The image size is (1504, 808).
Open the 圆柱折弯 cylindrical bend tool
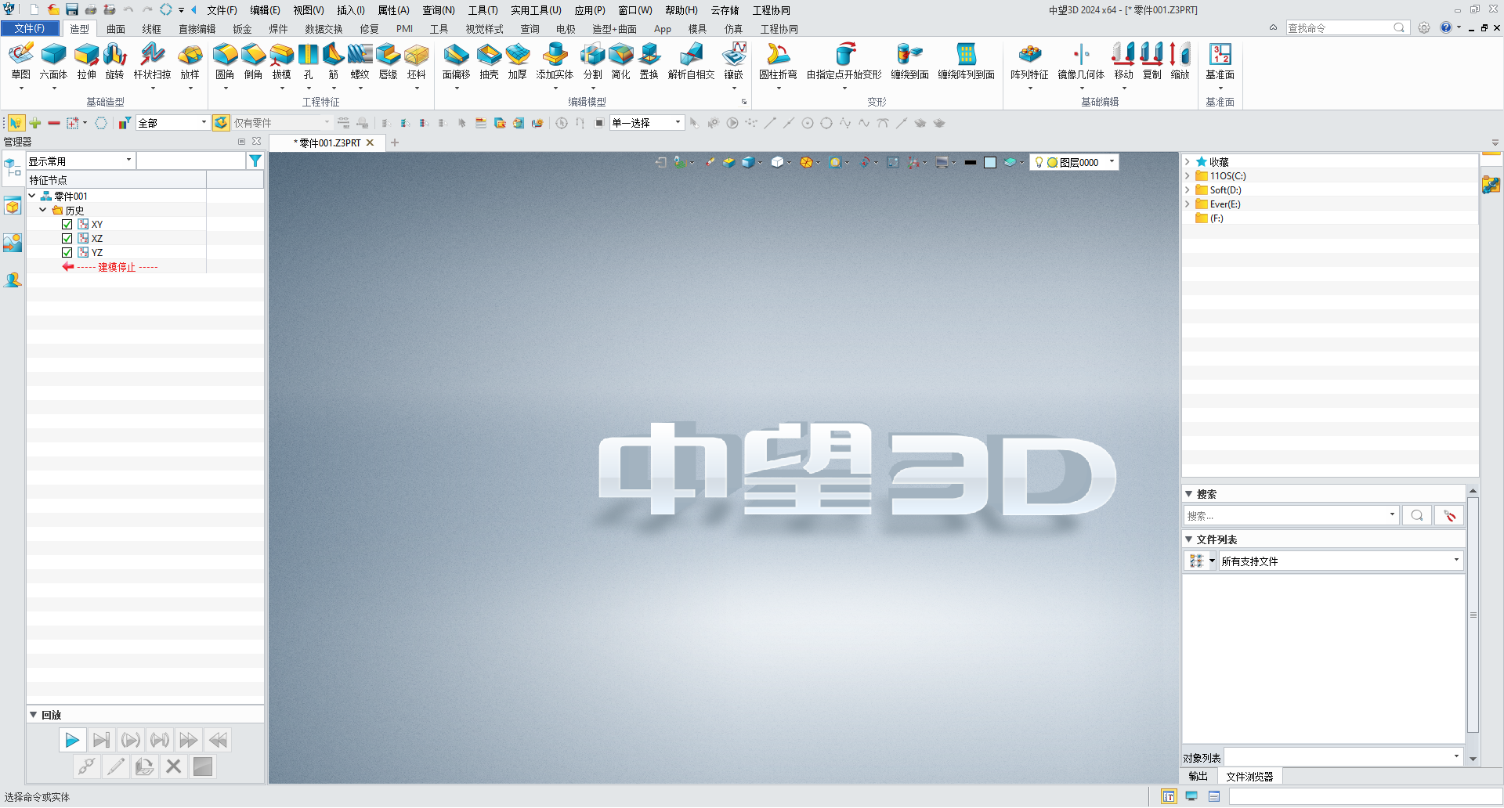[x=778, y=61]
